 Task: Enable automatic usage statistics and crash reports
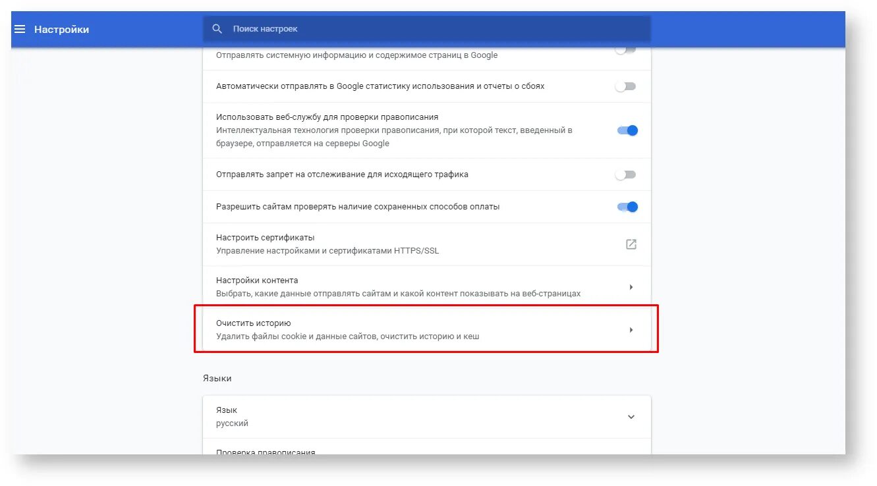pyautogui.click(x=625, y=86)
